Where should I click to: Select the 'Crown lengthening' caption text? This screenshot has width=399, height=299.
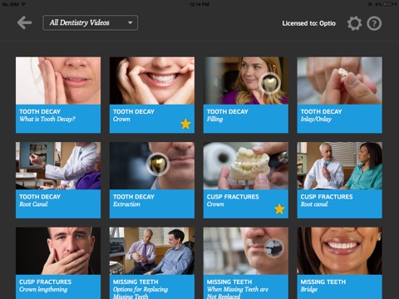(43, 290)
